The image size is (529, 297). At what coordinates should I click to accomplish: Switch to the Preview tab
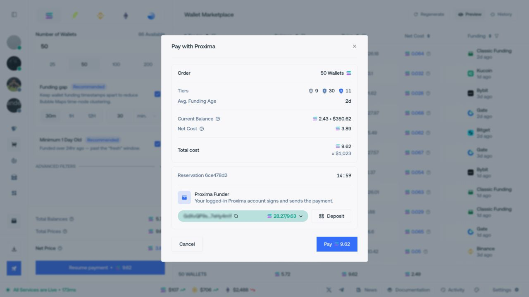pyautogui.click(x=470, y=14)
